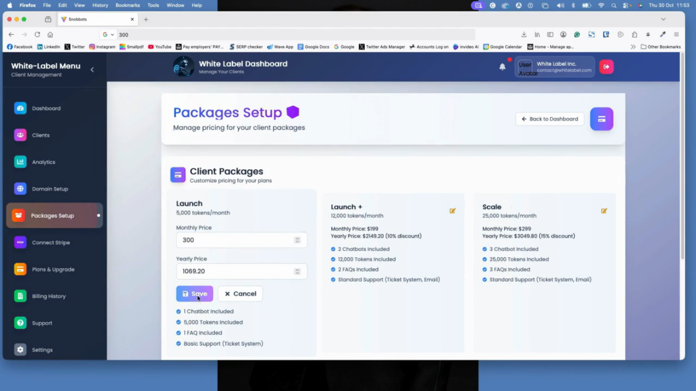Open Support sidebar icon

point(20,323)
